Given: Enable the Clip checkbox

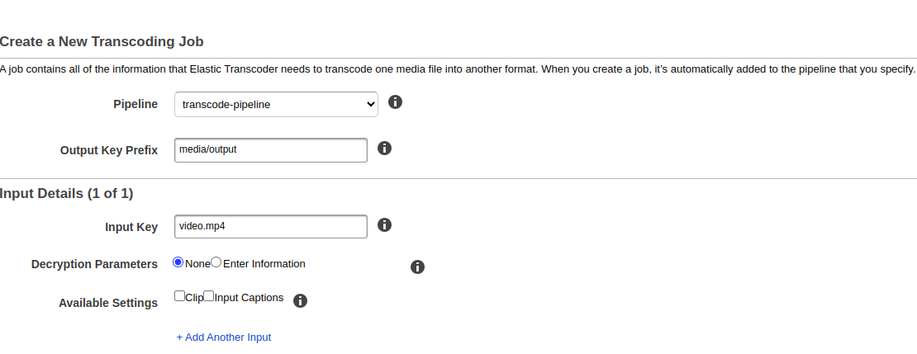Looking at the screenshot, I should 180,295.
